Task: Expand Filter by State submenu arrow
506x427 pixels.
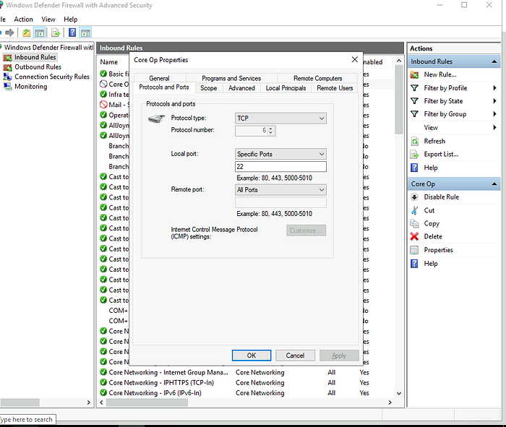Action: coord(494,101)
